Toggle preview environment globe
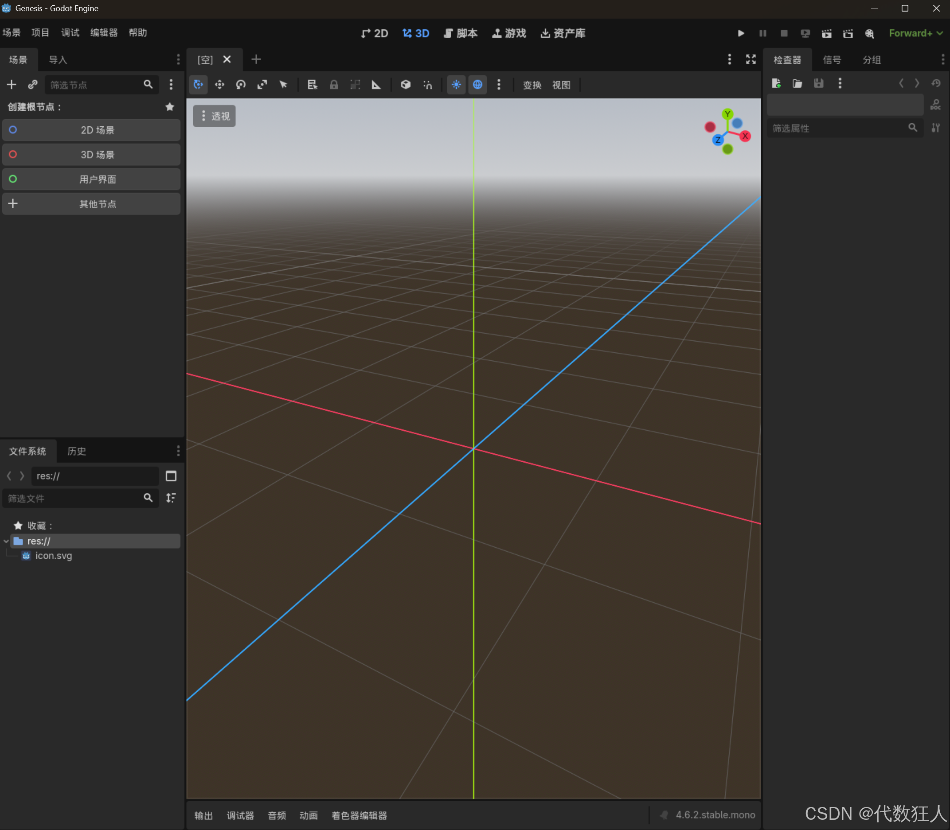 [477, 85]
